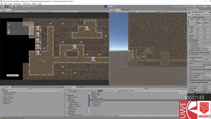Screen dimensions: 211x119
Task: Toggle the Pivot handle position button
Action: 25,7
